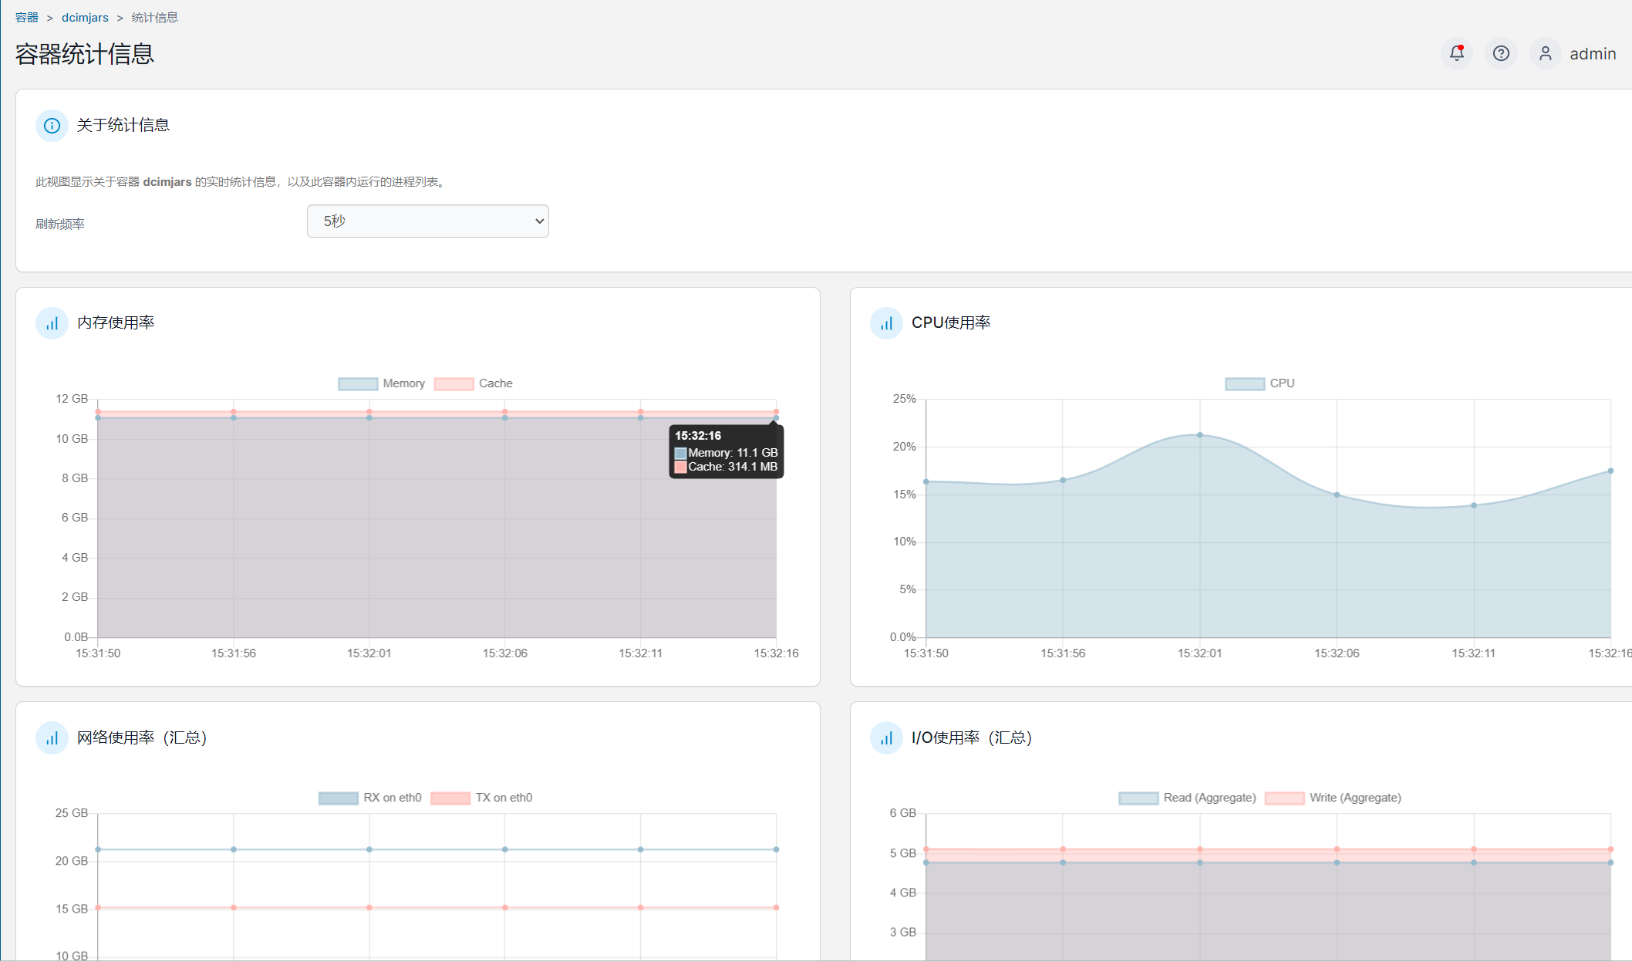This screenshot has height=962, width=1632.
Task: Open the 刷新频率 refresh rate dropdown
Action: click(x=427, y=221)
